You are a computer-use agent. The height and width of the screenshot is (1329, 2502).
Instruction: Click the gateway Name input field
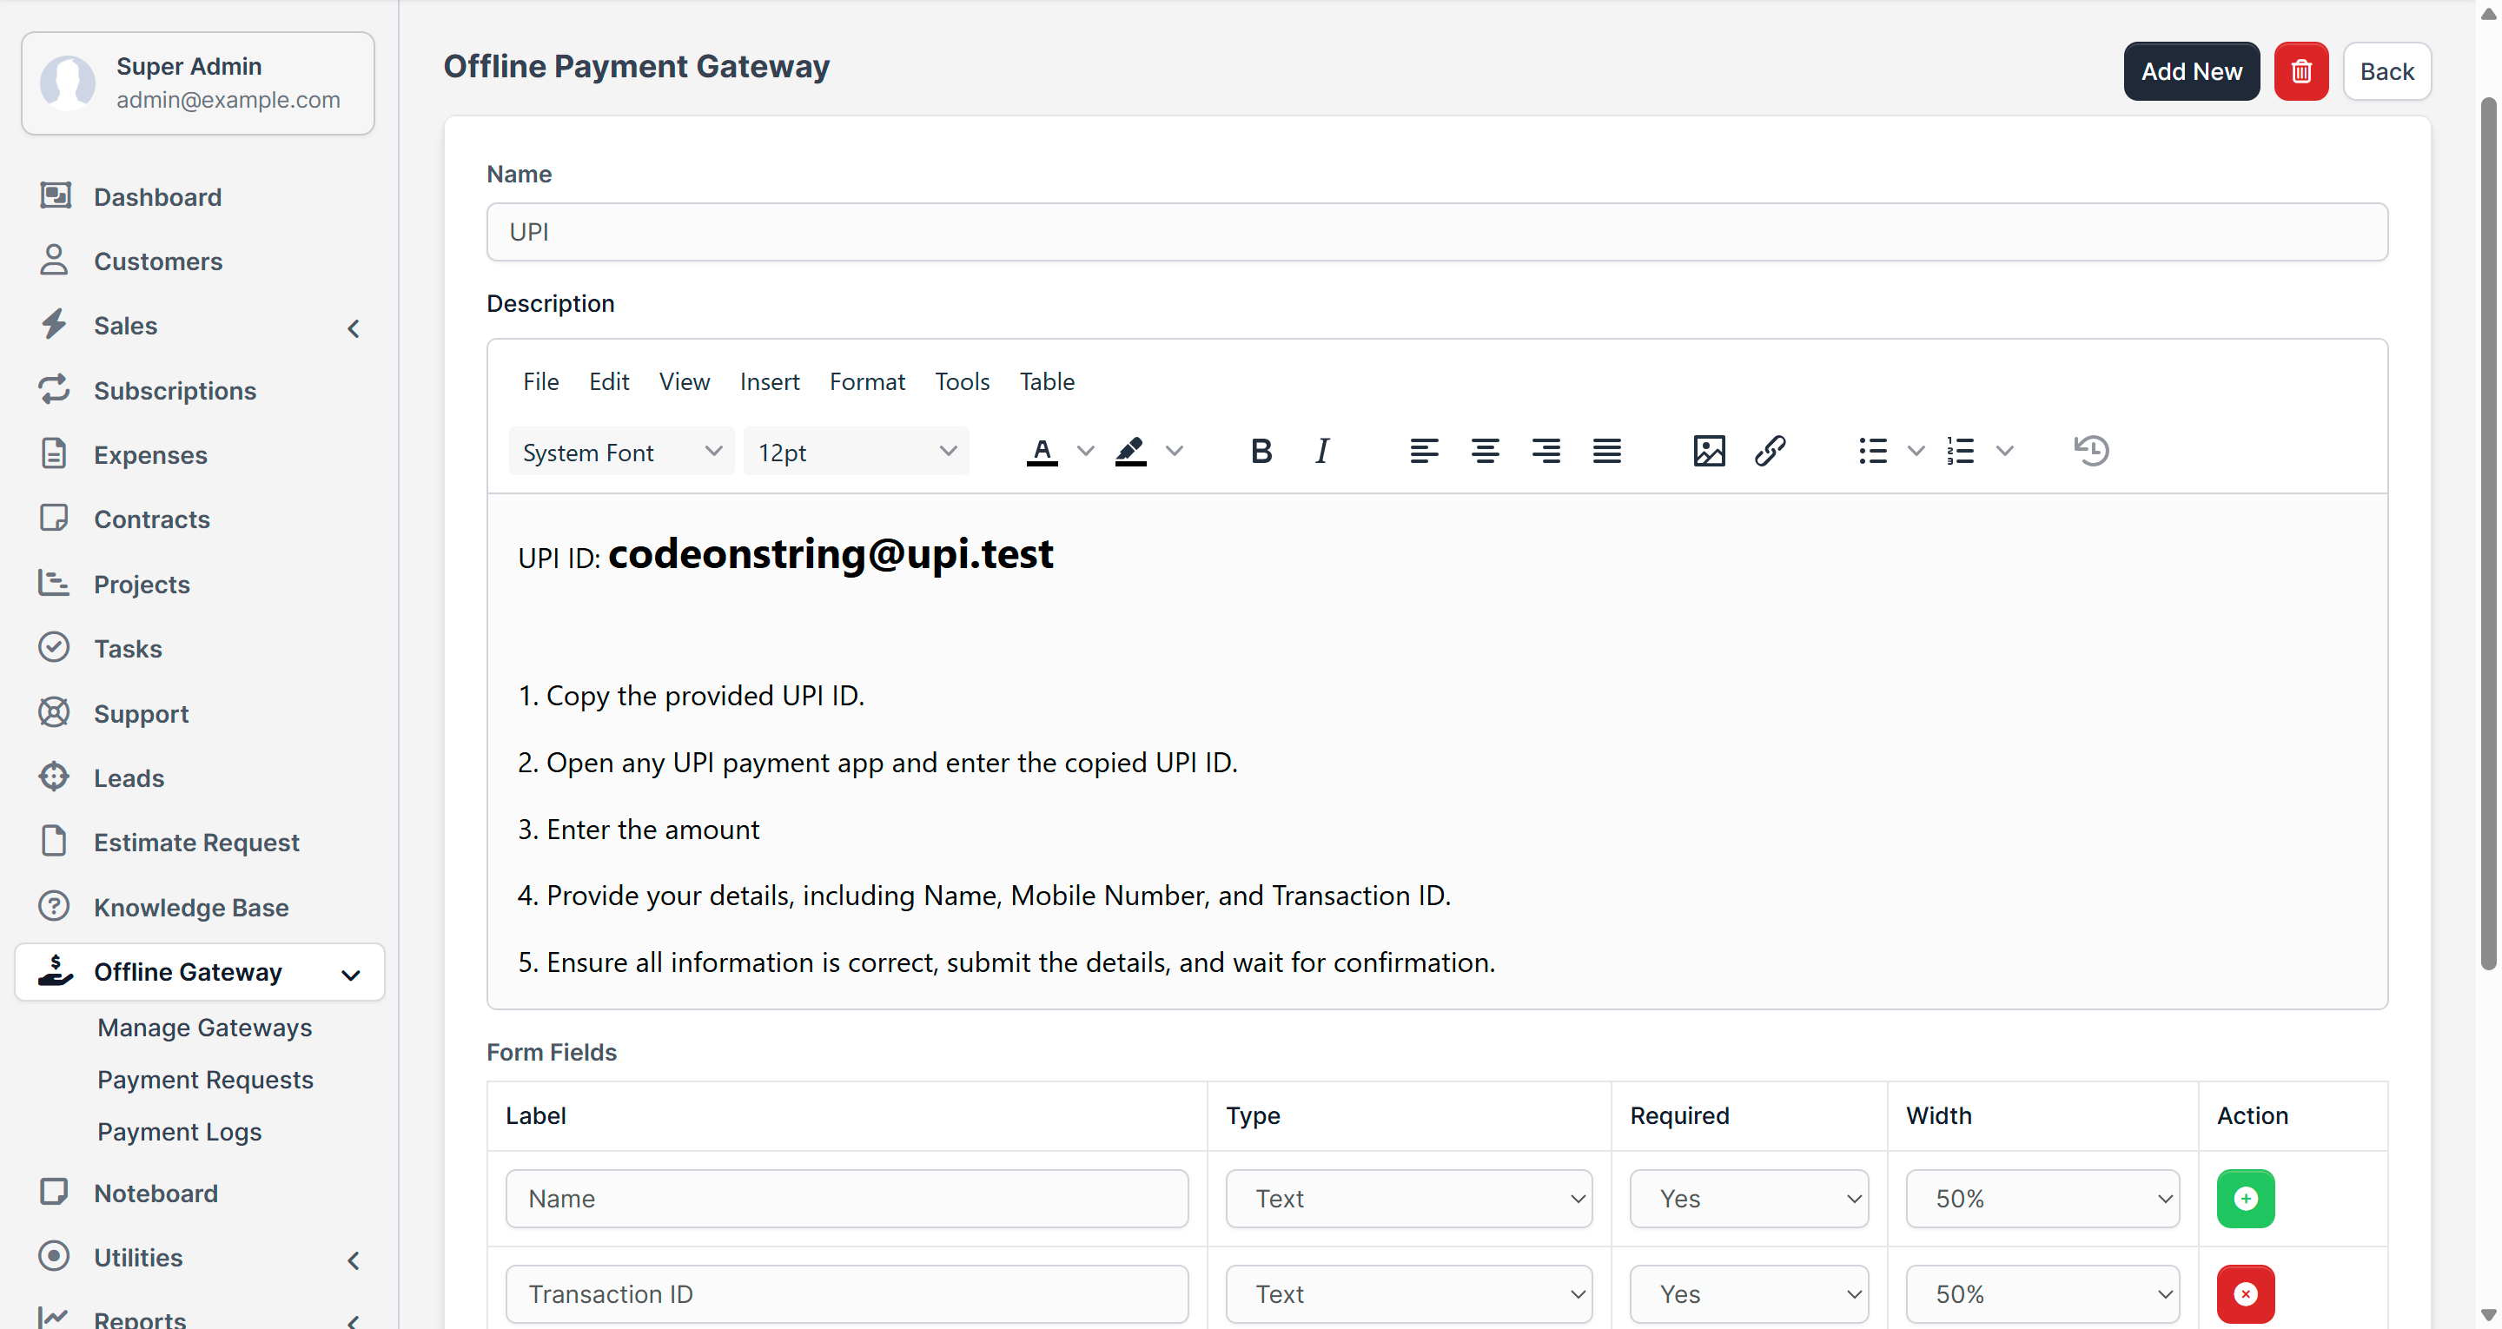[1437, 232]
